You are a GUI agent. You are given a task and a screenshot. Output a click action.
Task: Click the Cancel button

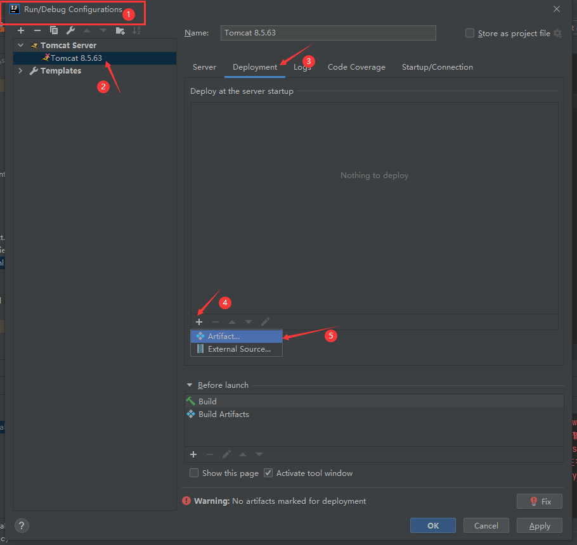486,525
